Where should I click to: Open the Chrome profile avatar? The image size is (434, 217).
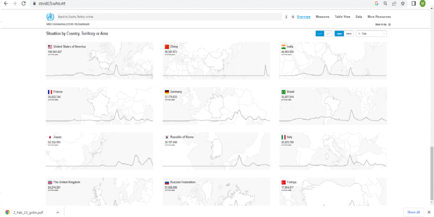422,4
